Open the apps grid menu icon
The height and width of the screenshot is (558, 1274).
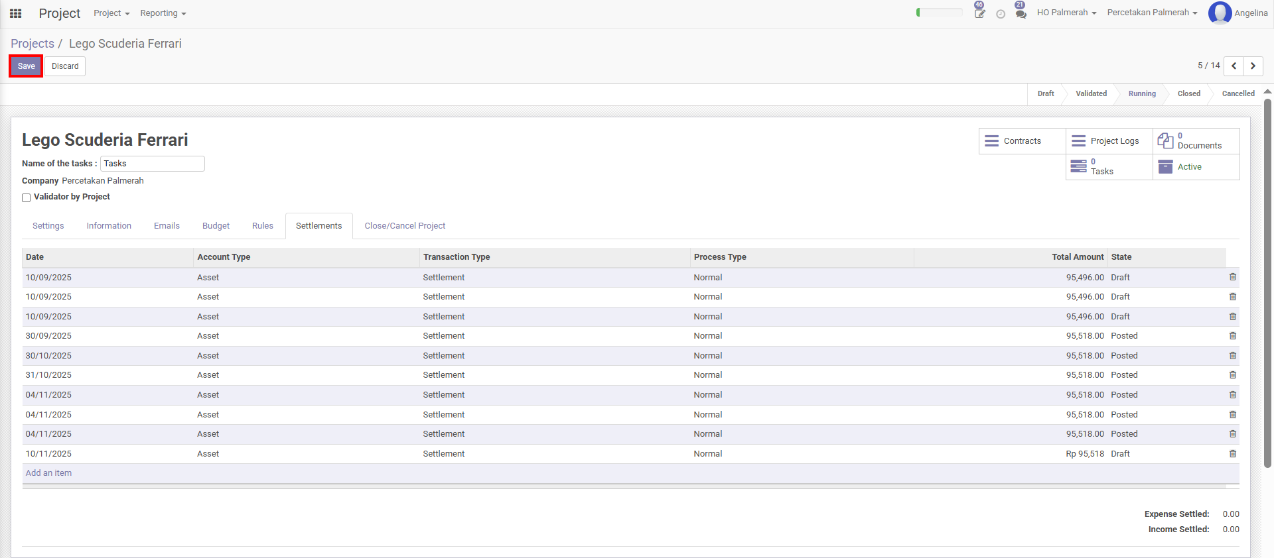point(16,13)
